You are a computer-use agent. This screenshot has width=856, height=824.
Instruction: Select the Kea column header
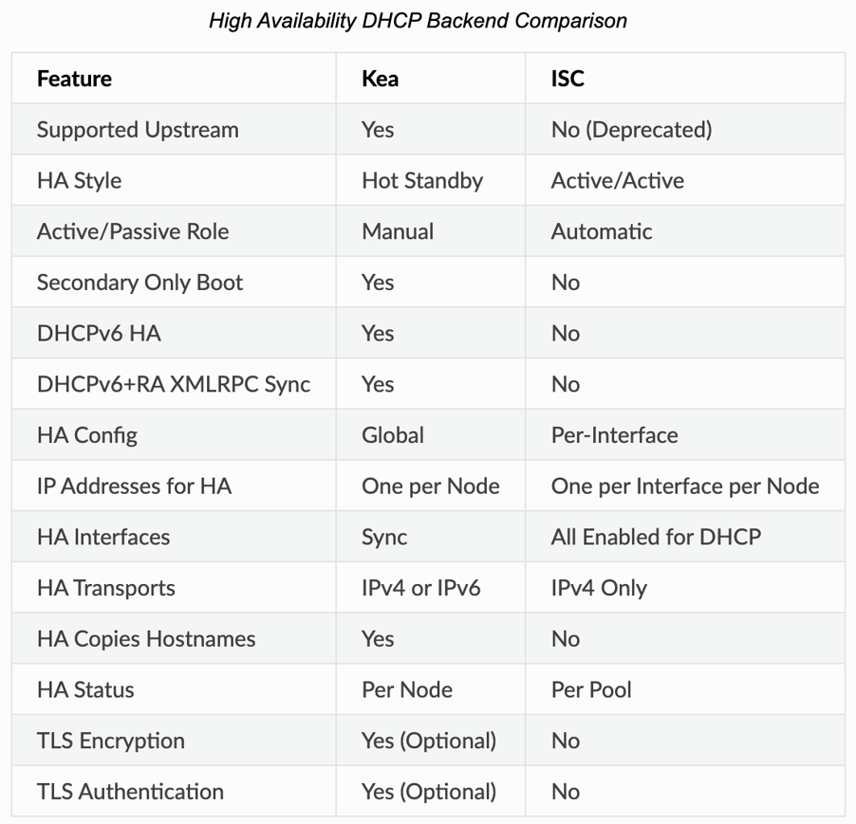pyautogui.click(x=380, y=78)
